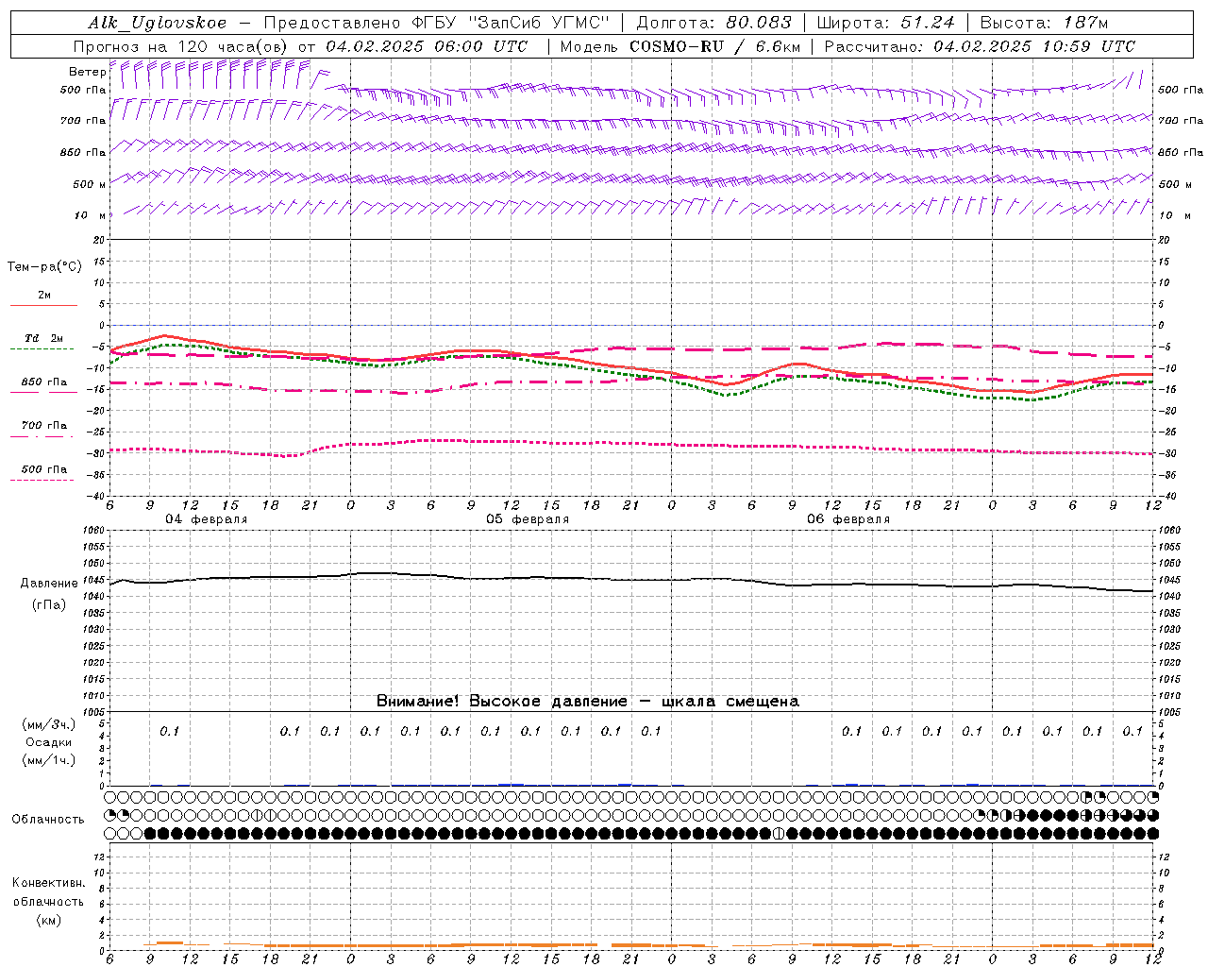
Task: Select the Долгота: 80.083 value
Action: [714, 23]
